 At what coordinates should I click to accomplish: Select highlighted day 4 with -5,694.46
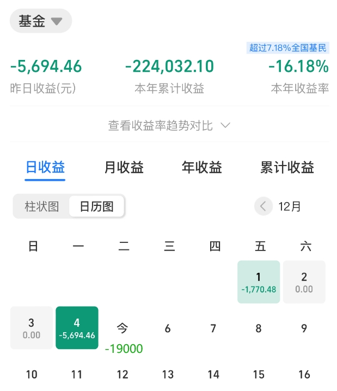click(77, 328)
